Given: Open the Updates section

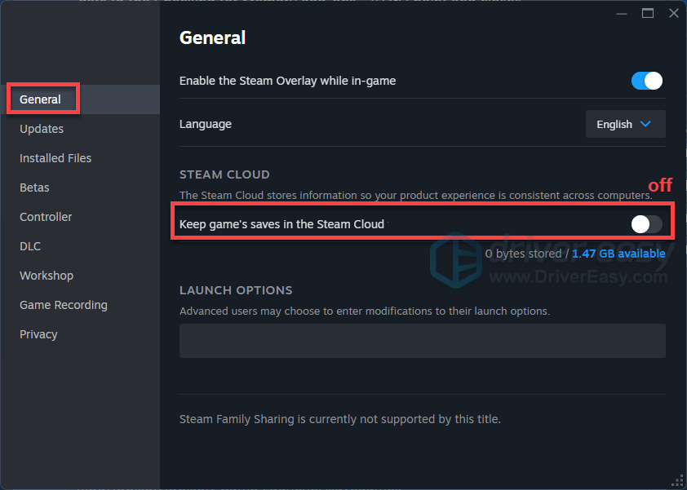Looking at the screenshot, I should (x=42, y=129).
